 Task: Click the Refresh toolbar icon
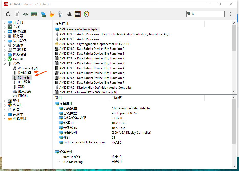[8, 14]
